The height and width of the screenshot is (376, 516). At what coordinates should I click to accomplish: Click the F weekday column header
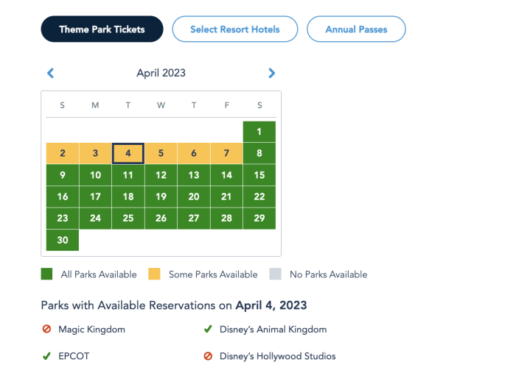click(227, 105)
